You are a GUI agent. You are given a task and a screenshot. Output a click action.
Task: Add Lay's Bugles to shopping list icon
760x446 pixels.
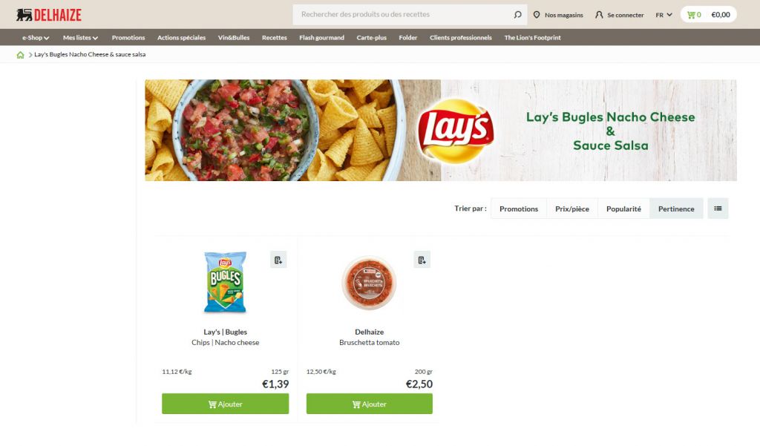[278, 260]
